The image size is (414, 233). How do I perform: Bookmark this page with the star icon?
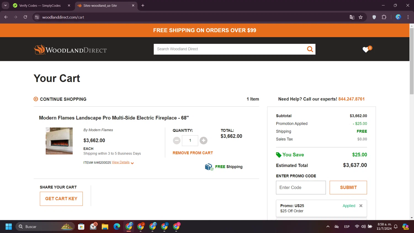pyautogui.click(x=360, y=17)
